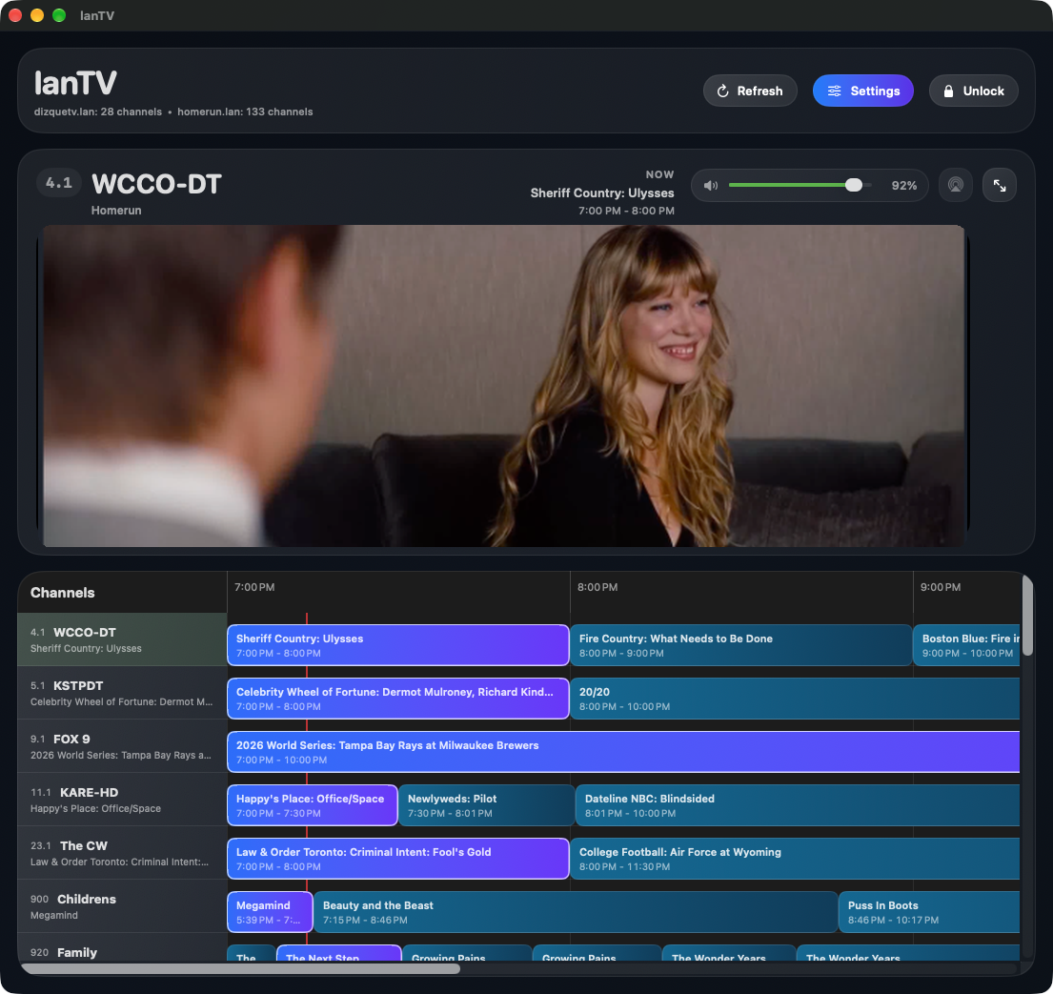Open Dateline NBC: Blindsided block
The image size is (1053, 994).
pos(798,805)
